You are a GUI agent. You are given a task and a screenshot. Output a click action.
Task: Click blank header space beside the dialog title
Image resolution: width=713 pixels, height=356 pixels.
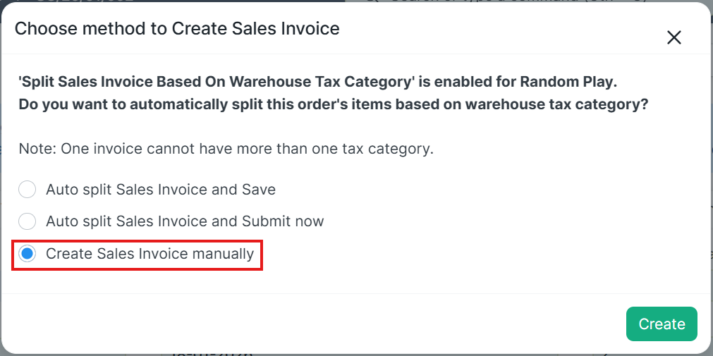(494, 29)
